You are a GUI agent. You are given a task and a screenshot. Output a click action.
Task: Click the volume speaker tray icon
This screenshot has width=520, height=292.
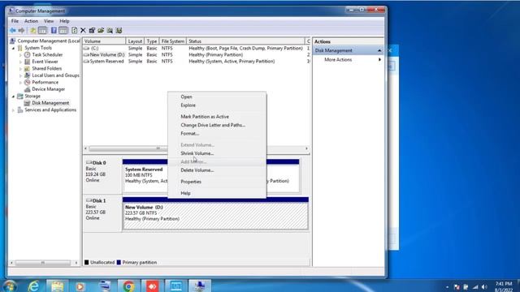tap(484, 286)
